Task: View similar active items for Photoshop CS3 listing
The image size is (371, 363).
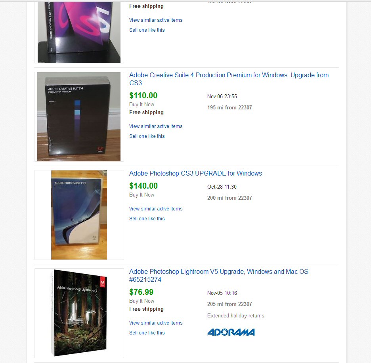Action: pos(156,209)
